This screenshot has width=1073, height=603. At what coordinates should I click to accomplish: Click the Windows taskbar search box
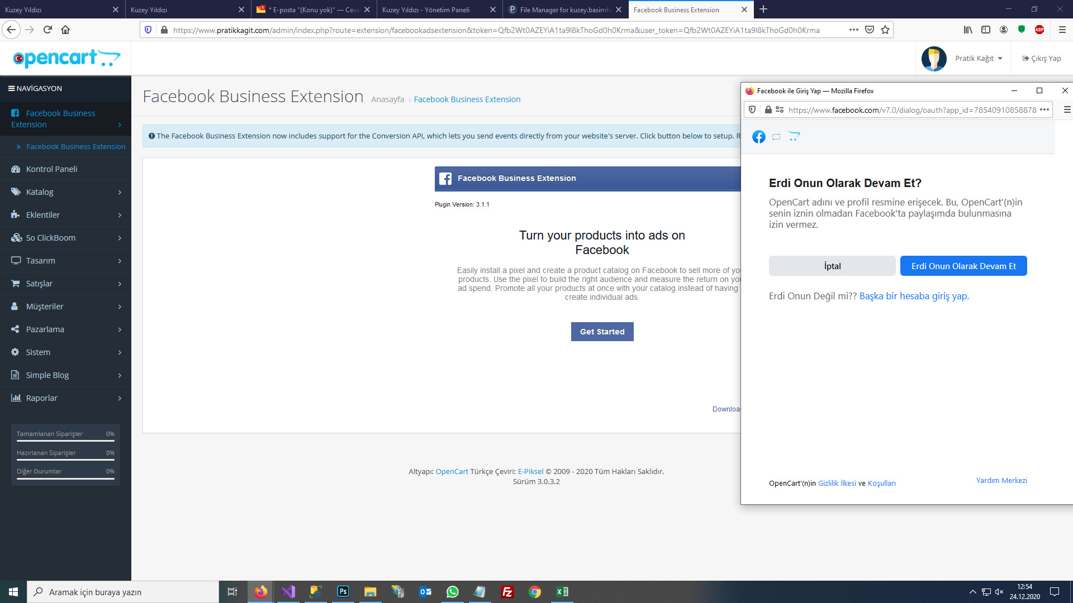pos(123,592)
